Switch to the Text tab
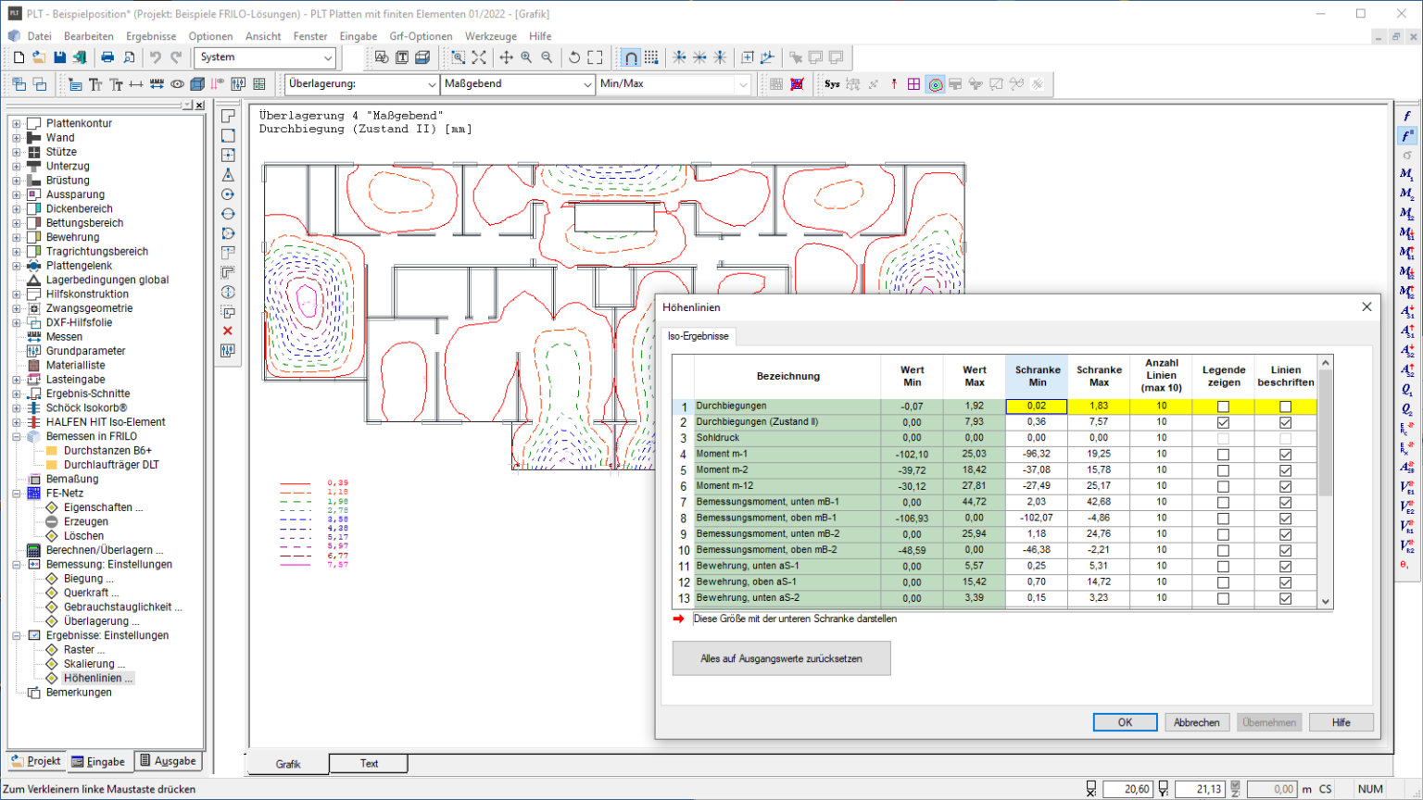The width and height of the screenshot is (1423, 800). pyautogui.click(x=369, y=764)
